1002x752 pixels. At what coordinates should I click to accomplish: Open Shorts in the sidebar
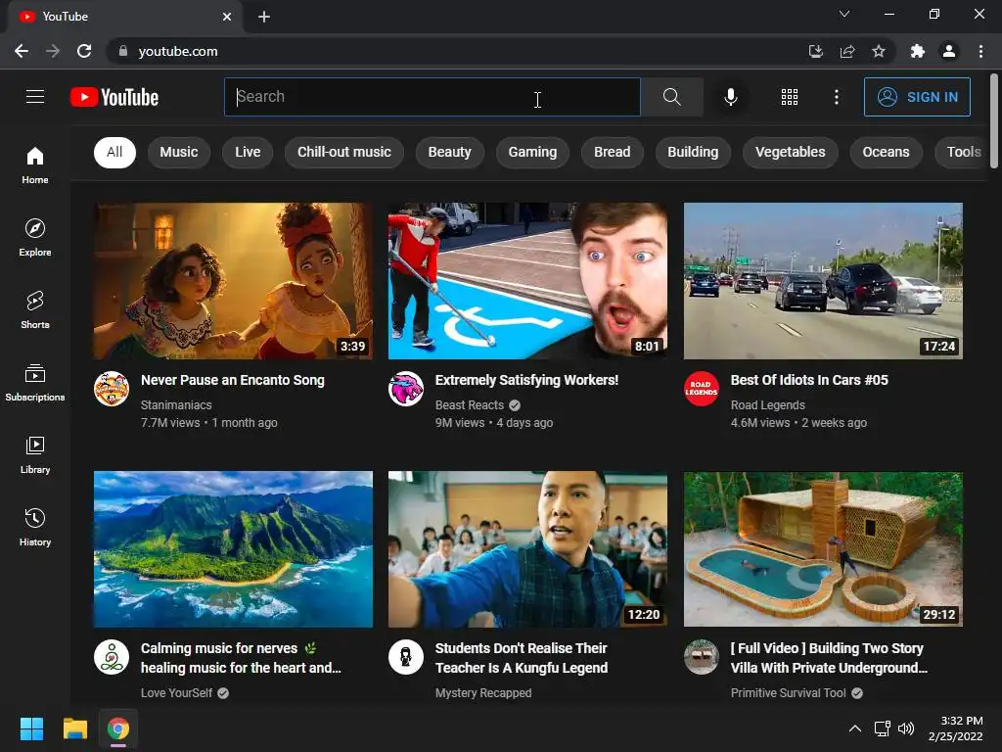[x=35, y=309]
